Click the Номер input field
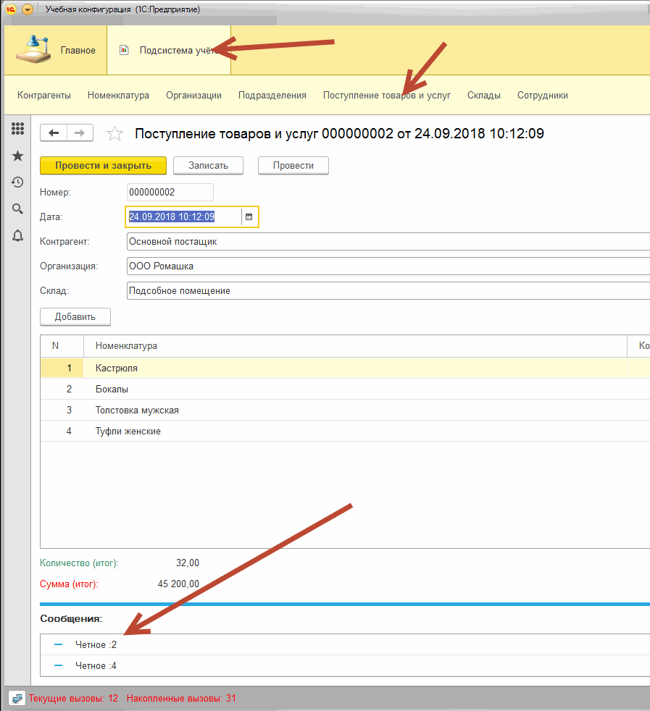Screen dimensions: 650x711 pyautogui.click(x=170, y=192)
